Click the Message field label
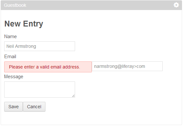183x127 pixels. 14,77
